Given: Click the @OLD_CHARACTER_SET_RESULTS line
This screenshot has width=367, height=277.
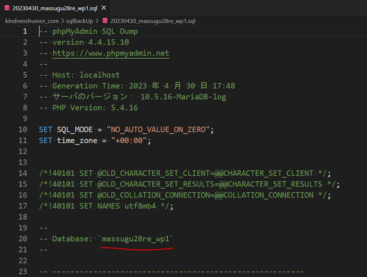Looking at the screenshot, I should coord(190,184).
